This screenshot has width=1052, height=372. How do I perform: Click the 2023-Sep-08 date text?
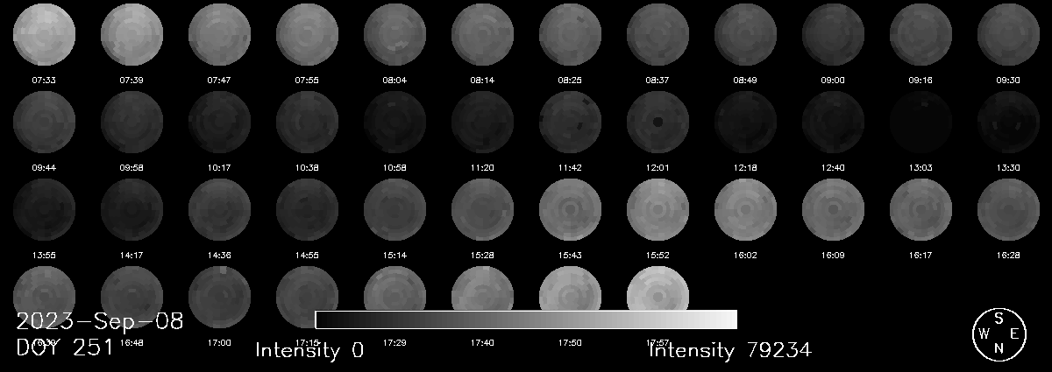pyautogui.click(x=100, y=321)
